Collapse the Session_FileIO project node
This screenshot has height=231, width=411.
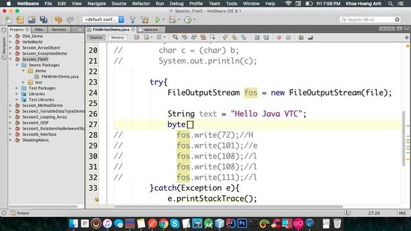[11, 59]
